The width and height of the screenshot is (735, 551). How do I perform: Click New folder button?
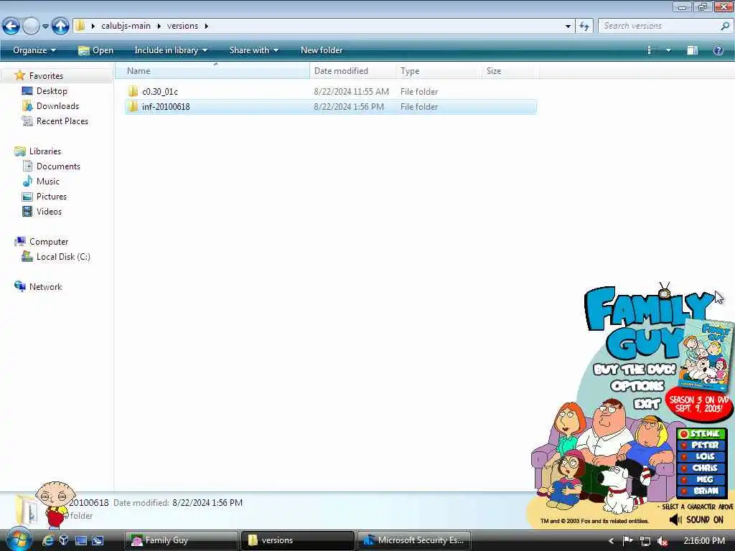pos(322,50)
